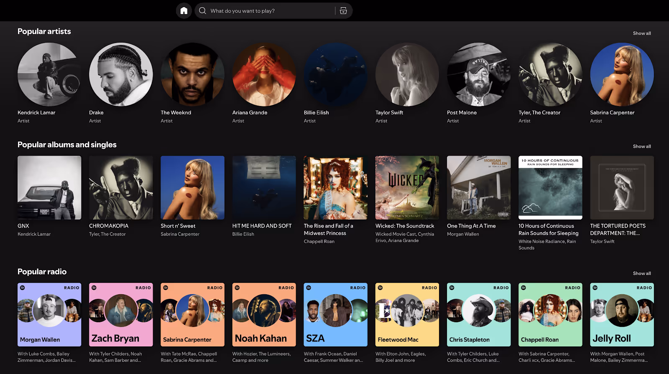This screenshot has height=374, width=669.
Task: Click 'Chappell Roan' under Midwest Princess album
Action: tap(319, 242)
